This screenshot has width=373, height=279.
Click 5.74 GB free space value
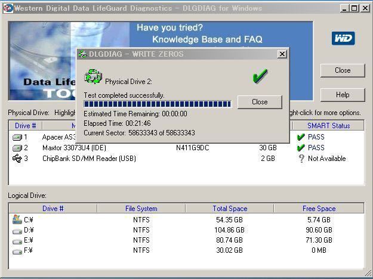click(319, 220)
